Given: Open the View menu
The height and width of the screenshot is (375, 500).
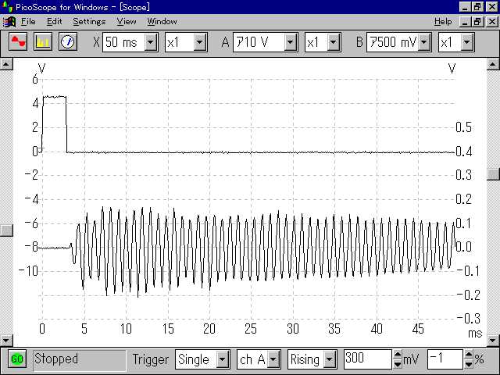Looking at the screenshot, I should click(127, 22).
